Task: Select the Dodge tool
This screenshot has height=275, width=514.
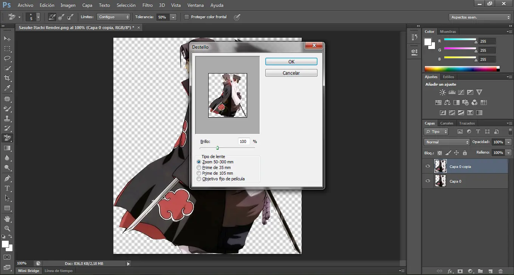Action: [x=7, y=167]
